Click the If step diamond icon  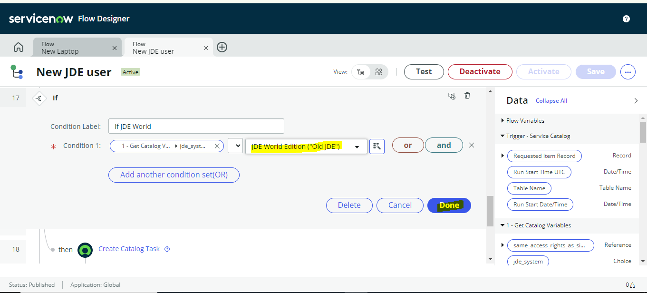pyautogui.click(x=39, y=98)
